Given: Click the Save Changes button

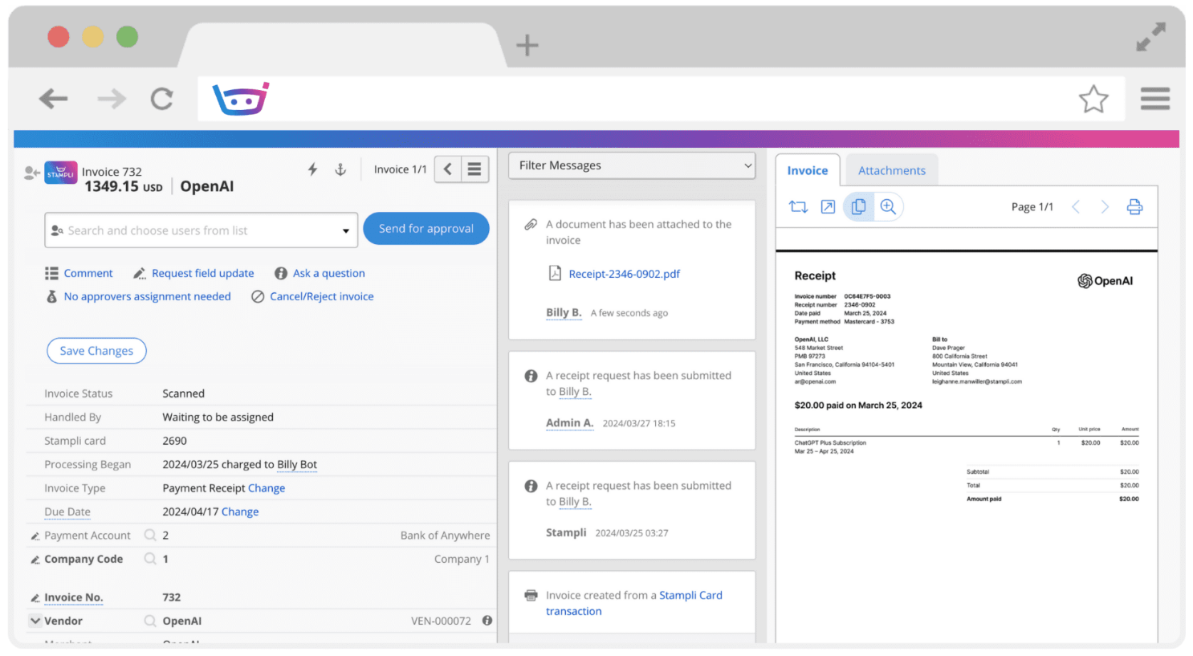Looking at the screenshot, I should [96, 351].
